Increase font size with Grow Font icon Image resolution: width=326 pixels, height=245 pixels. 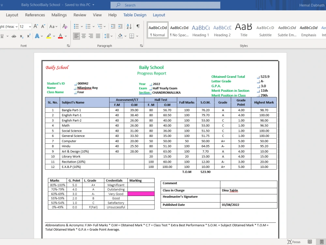(36, 26)
